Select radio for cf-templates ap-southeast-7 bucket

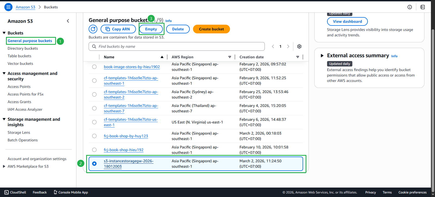94,108
